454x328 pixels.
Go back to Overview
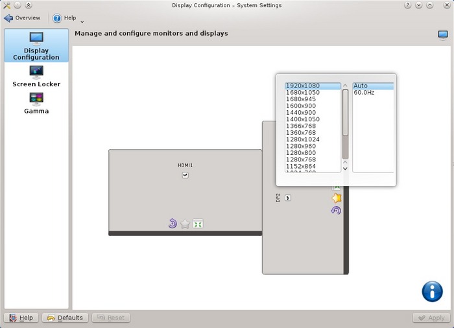[x=22, y=18]
